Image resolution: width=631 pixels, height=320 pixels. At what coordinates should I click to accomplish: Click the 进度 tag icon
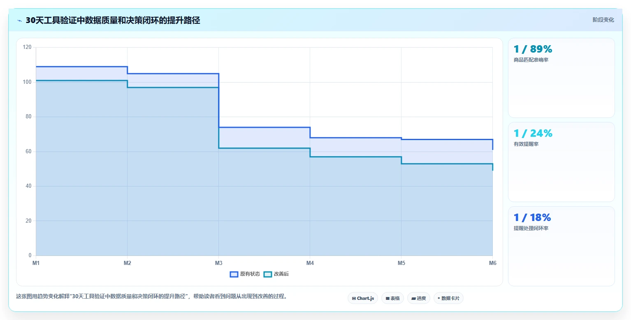[413, 298]
